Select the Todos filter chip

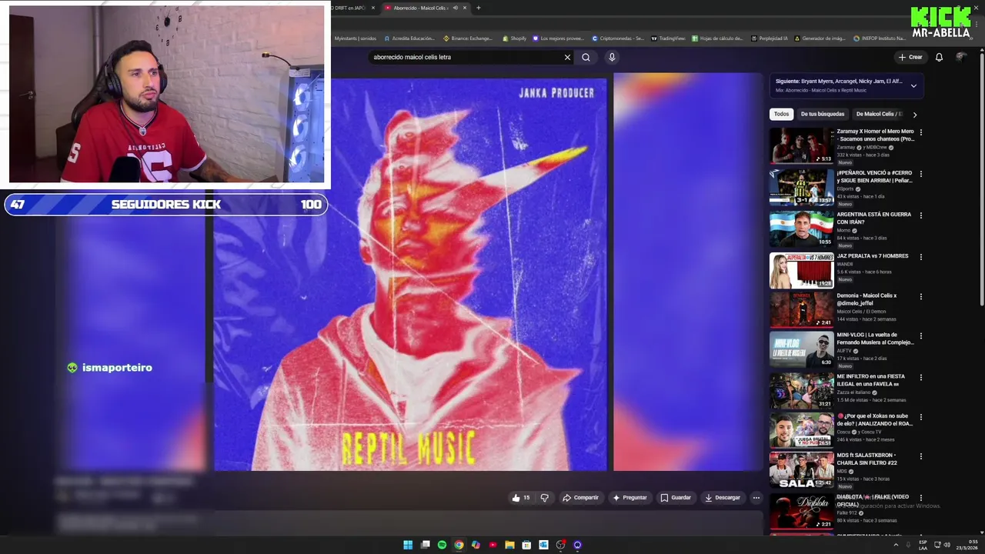click(781, 114)
